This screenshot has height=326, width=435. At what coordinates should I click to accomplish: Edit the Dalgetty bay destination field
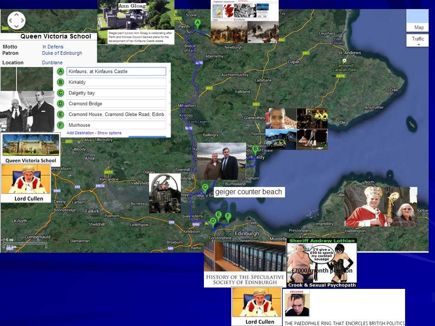click(x=116, y=93)
